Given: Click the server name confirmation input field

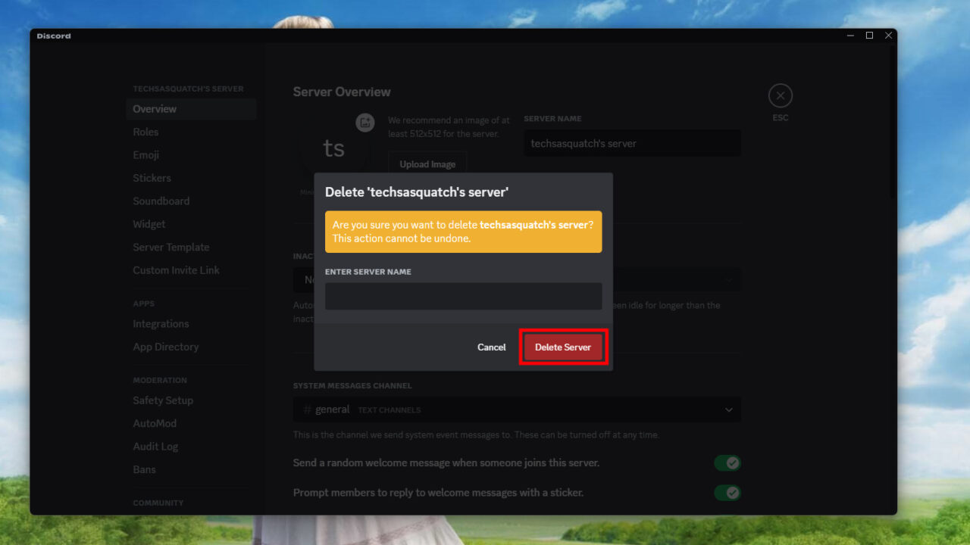Looking at the screenshot, I should tap(463, 296).
